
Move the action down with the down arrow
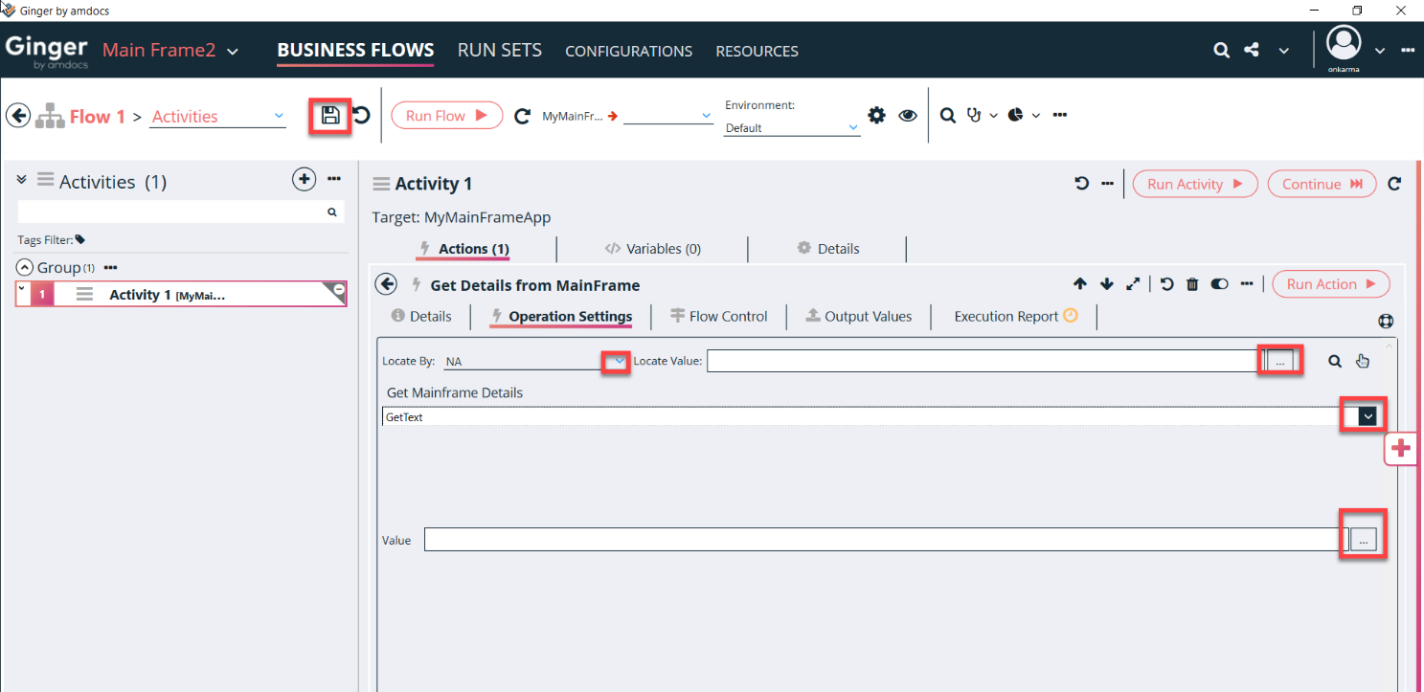(x=1107, y=284)
